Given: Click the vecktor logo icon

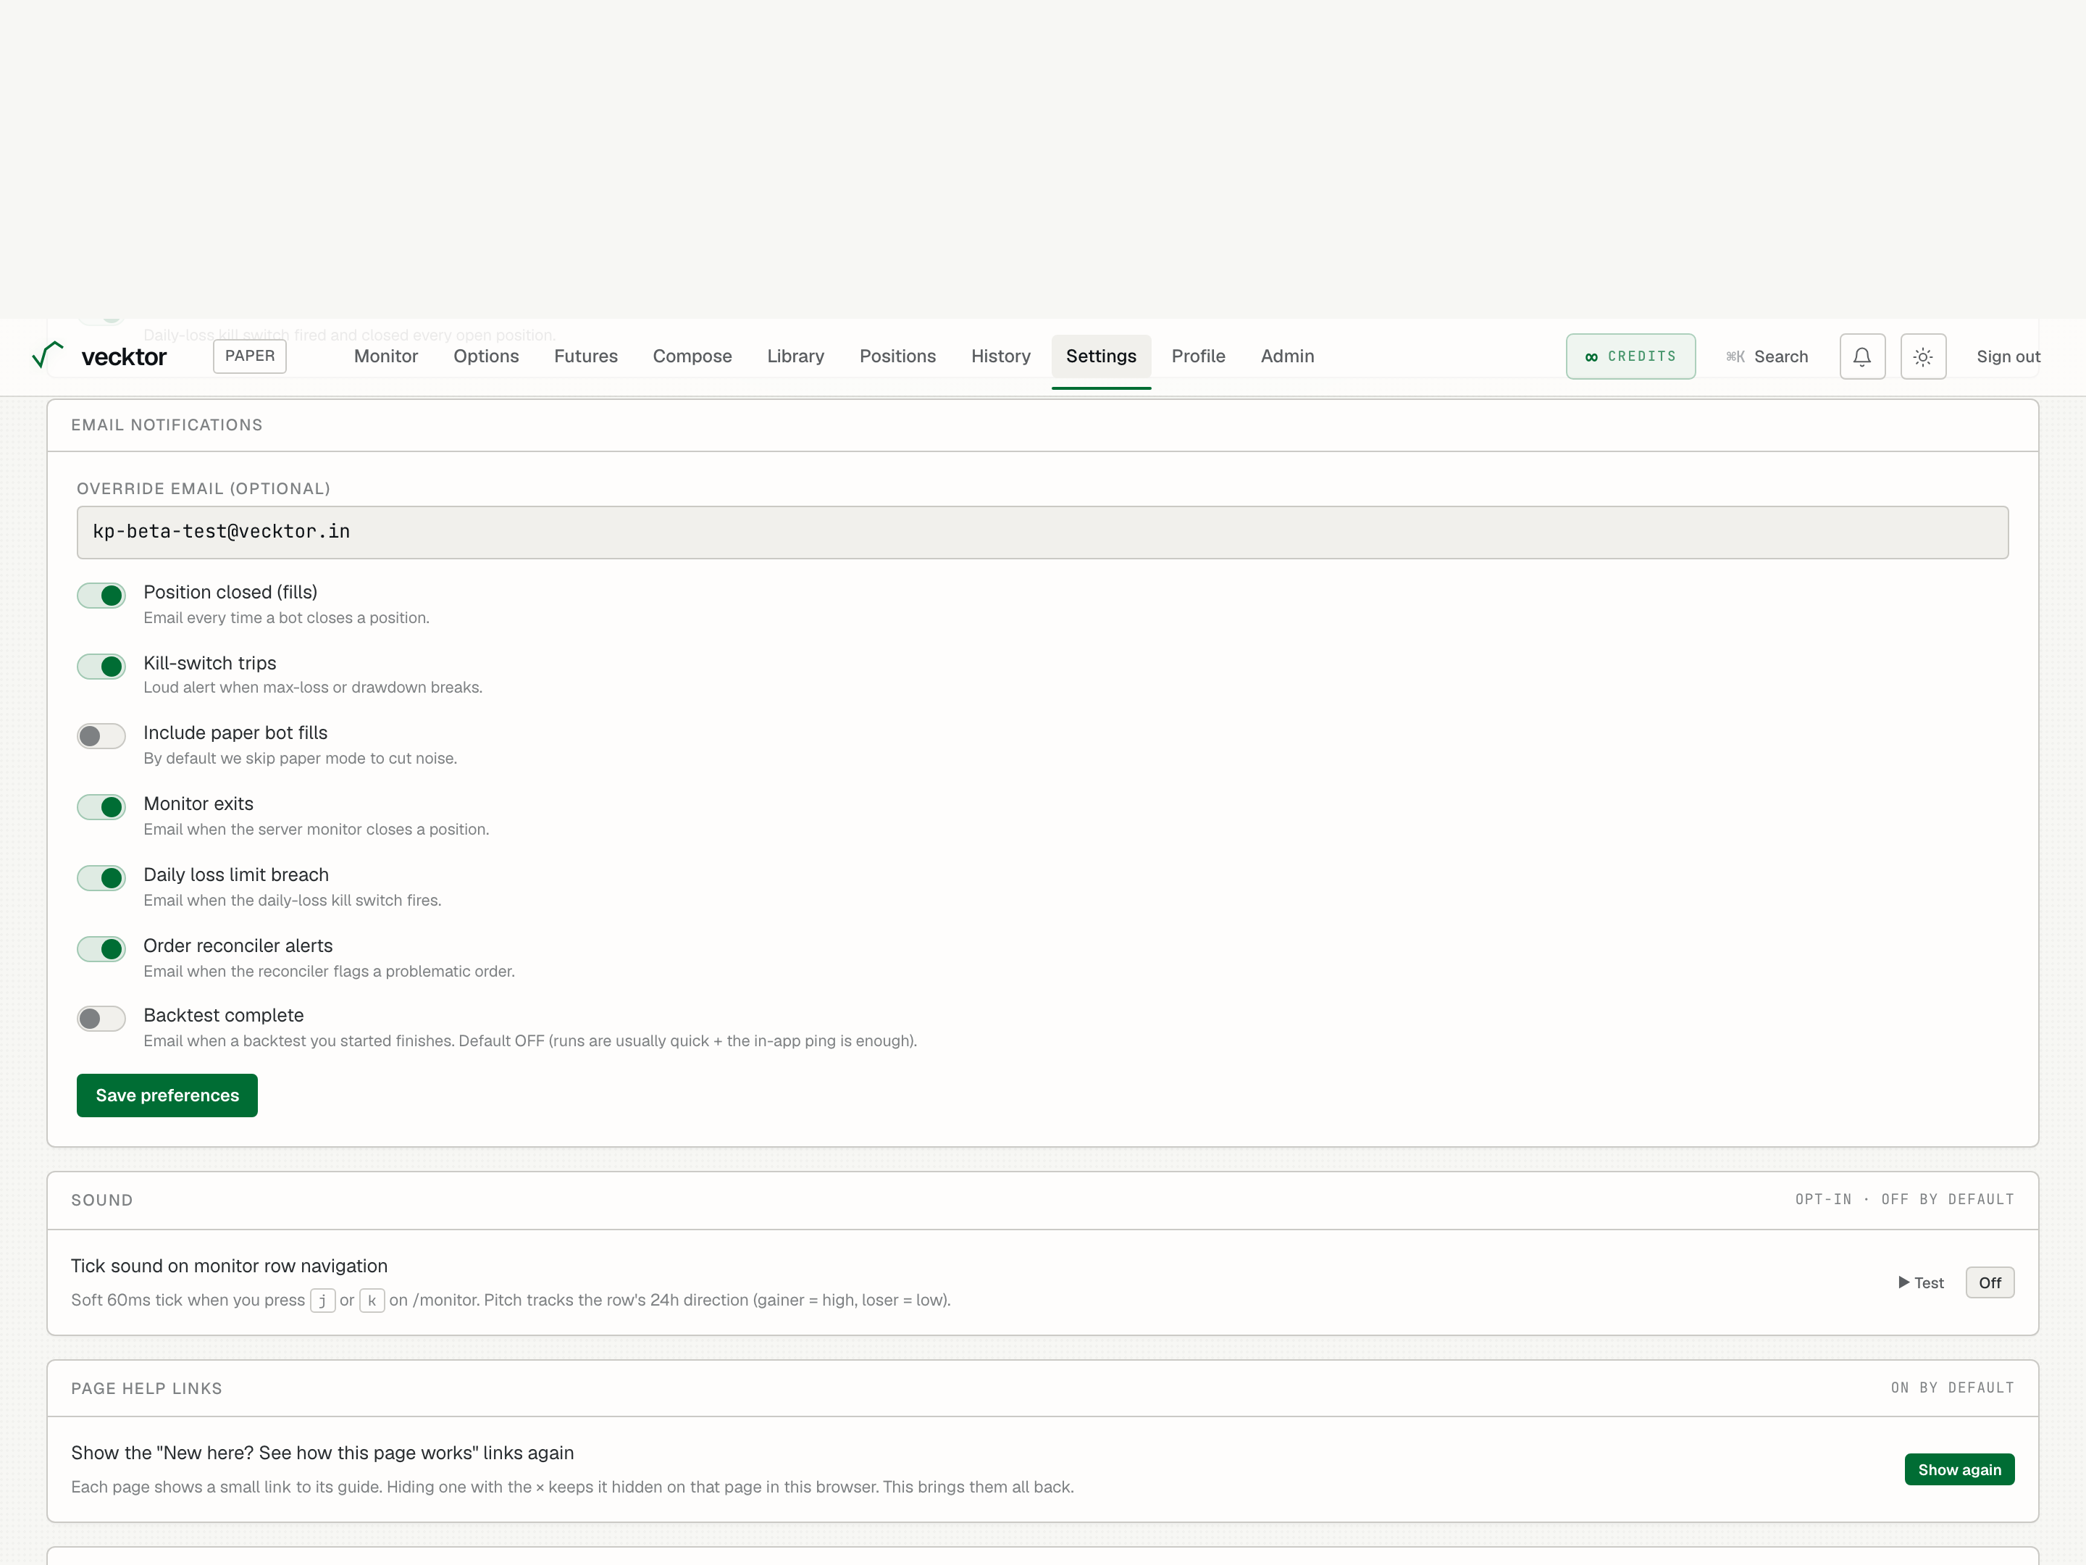Looking at the screenshot, I should pyautogui.click(x=48, y=356).
